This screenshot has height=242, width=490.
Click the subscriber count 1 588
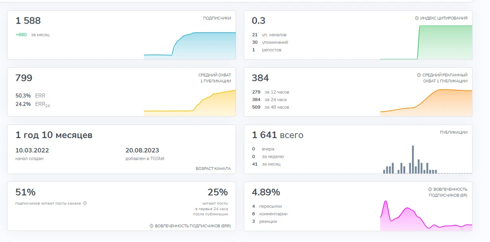[x=28, y=21]
